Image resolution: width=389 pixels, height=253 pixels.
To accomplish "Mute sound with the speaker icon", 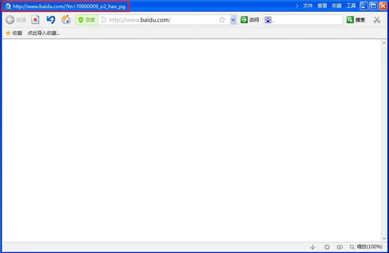I will coord(340,247).
